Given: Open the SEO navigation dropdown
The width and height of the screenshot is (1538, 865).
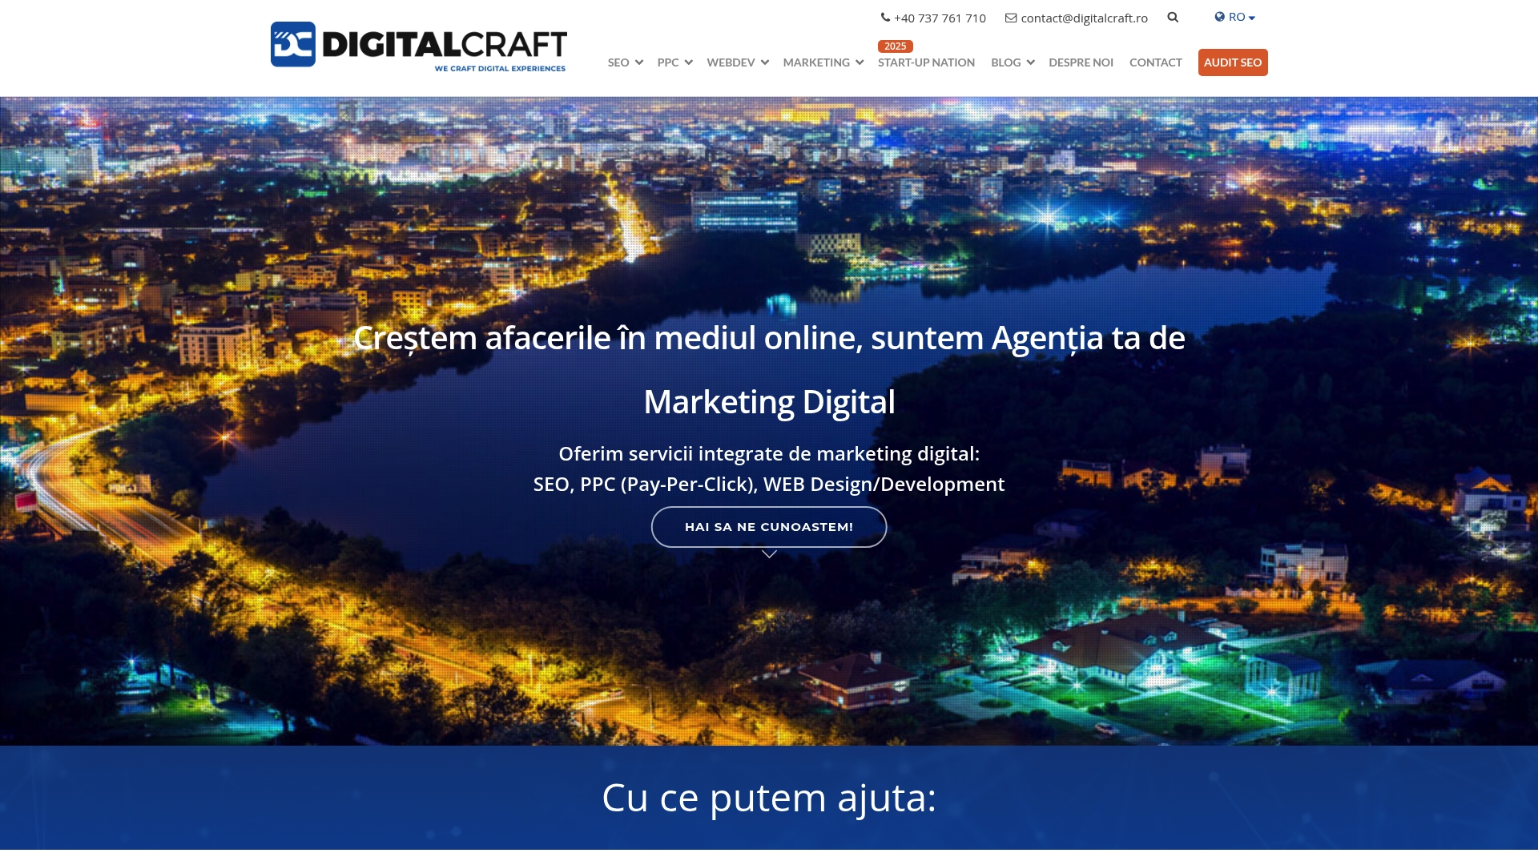Looking at the screenshot, I should coord(625,62).
